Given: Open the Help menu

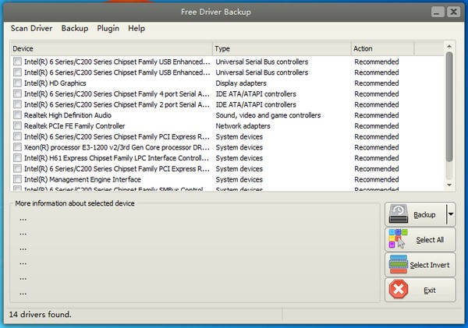Looking at the screenshot, I should click(x=136, y=29).
